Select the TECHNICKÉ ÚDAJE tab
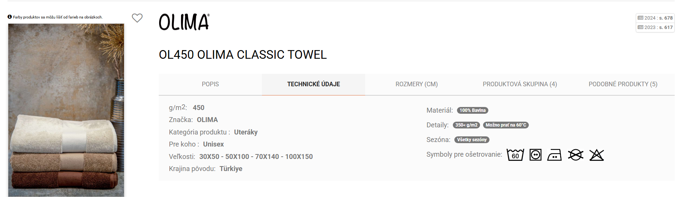Image resolution: width=680 pixels, height=197 pixels. click(x=313, y=84)
